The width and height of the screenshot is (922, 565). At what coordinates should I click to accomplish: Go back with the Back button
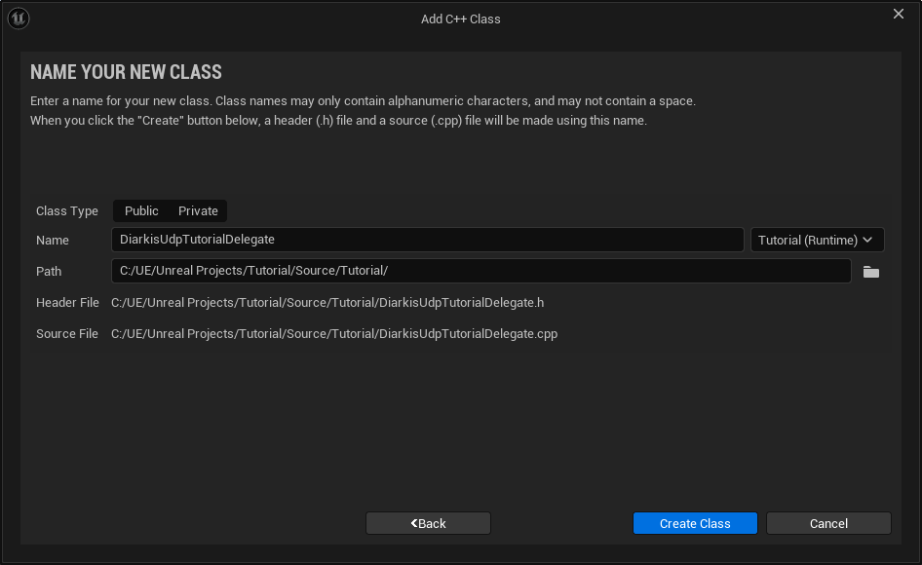coord(428,523)
